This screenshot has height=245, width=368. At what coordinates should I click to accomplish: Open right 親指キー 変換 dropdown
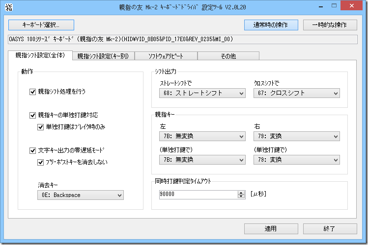(296, 136)
